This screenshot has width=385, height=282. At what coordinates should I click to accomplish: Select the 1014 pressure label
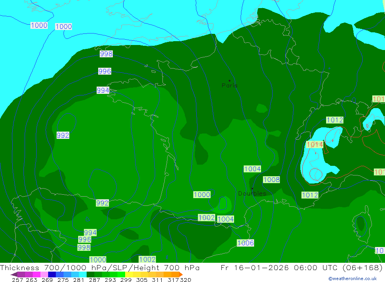pyautogui.click(x=315, y=145)
